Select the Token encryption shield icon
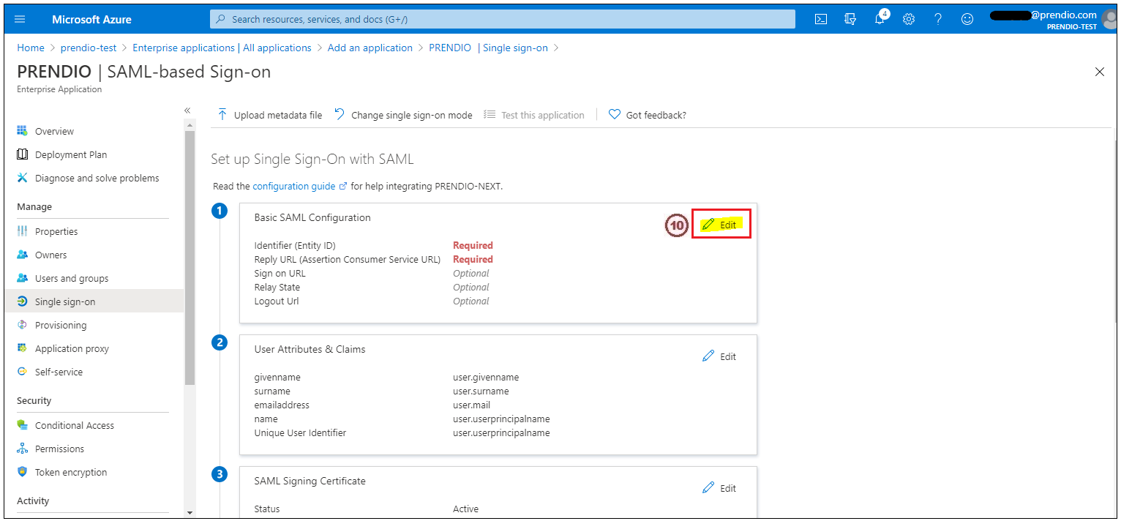Image resolution: width=1121 pixels, height=521 pixels. coord(24,472)
